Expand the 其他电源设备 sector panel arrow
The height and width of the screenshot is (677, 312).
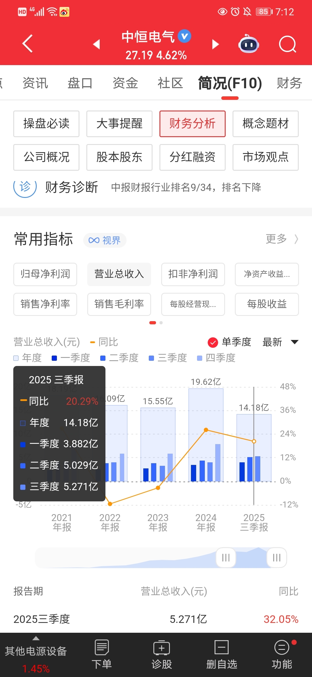click(x=36, y=638)
